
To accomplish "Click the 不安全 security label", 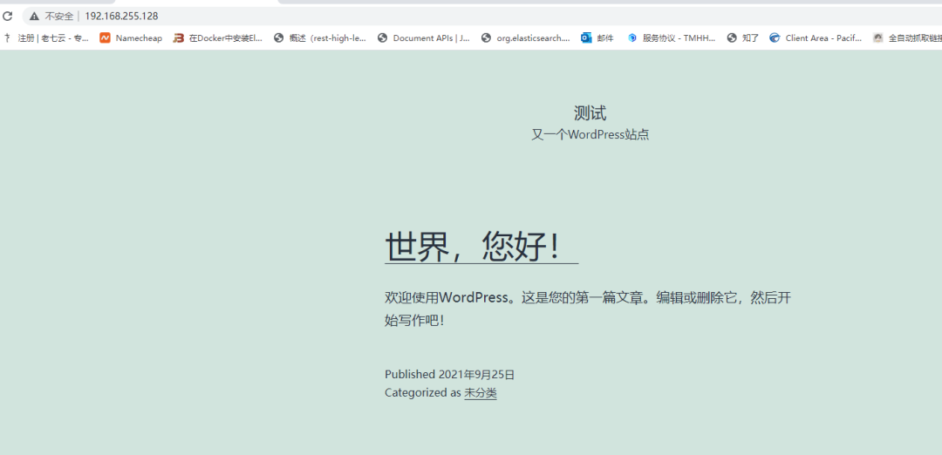I will (x=59, y=17).
